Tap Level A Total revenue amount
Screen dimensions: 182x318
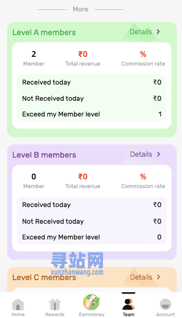point(83,54)
